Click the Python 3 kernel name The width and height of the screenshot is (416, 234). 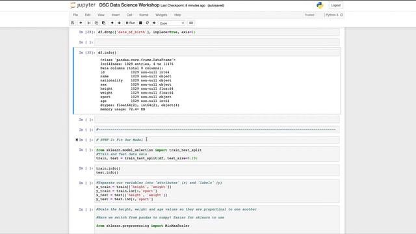[331, 15]
